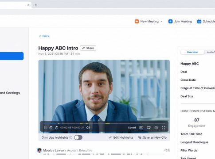
Task: Seek on the video progress bar
Action: click(104, 123)
